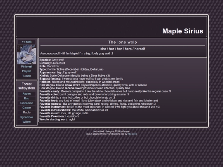This screenshot has width=223, height=167.
Task: Select the current Maple entry
Action: click(x=26, y=113)
